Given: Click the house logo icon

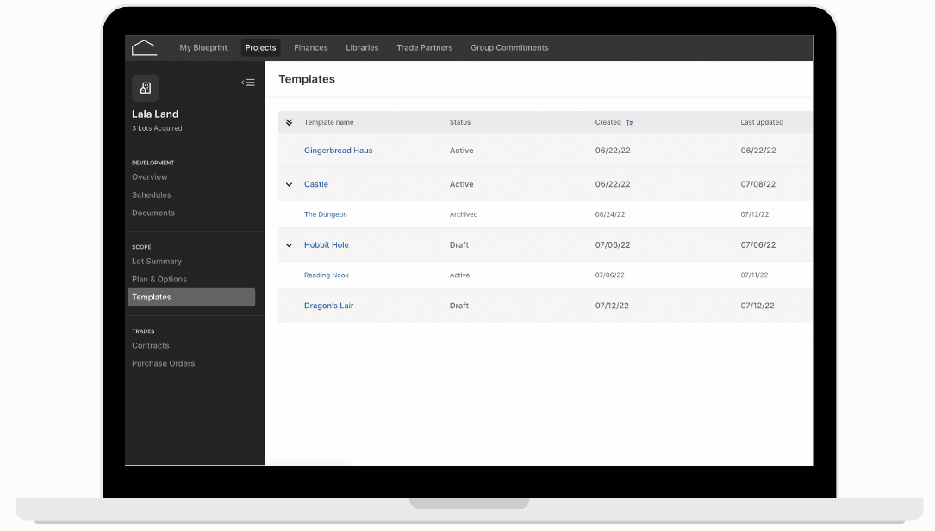Looking at the screenshot, I should coord(144,47).
